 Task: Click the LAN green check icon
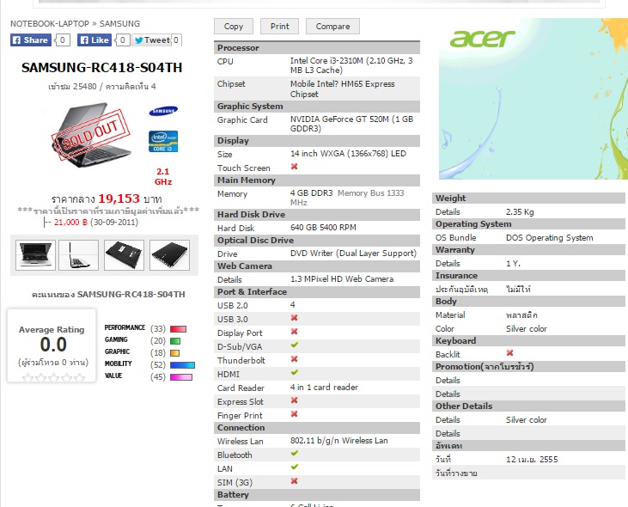pos(295,467)
